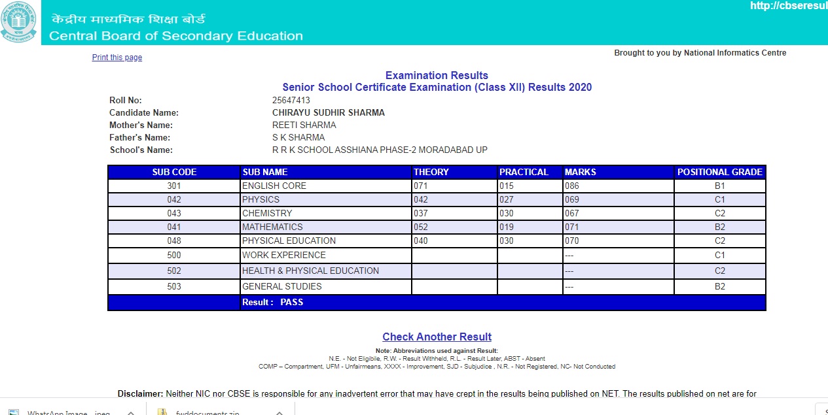Image resolution: width=828 pixels, height=415 pixels.
Task: Click the MARKS column header
Action: click(619, 172)
